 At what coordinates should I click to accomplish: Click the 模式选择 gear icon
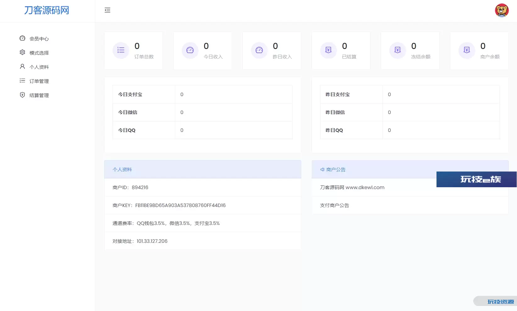pos(22,52)
